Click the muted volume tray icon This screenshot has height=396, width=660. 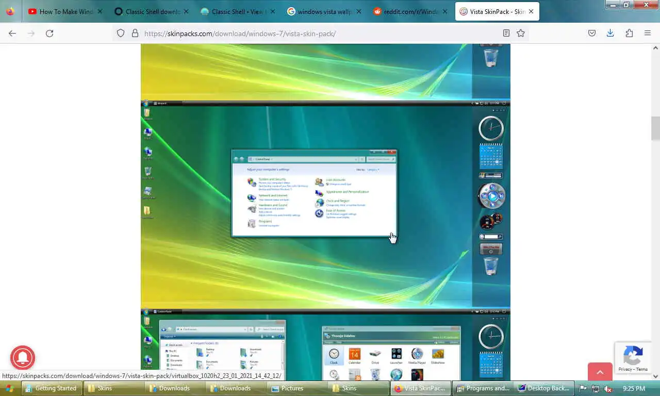pos(608,389)
